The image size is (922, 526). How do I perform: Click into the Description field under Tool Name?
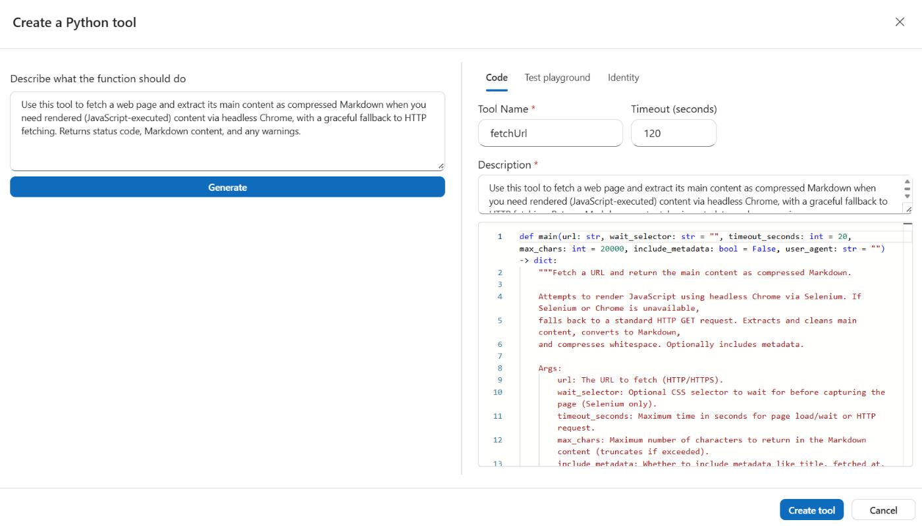(695, 194)
